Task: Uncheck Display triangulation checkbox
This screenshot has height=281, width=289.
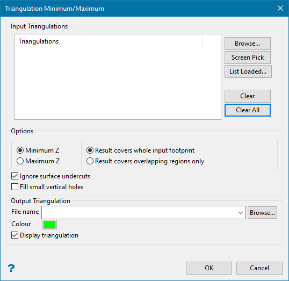Action: pos(15,235)
